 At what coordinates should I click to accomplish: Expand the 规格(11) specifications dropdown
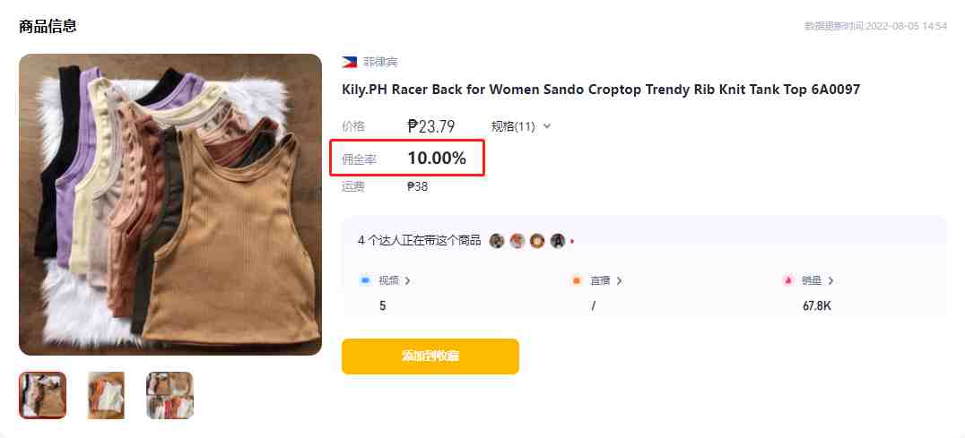[x=521, y=126]
